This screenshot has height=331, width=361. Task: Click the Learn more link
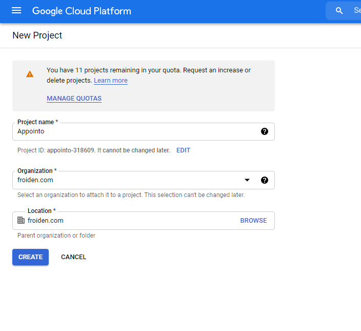point(111,81)
